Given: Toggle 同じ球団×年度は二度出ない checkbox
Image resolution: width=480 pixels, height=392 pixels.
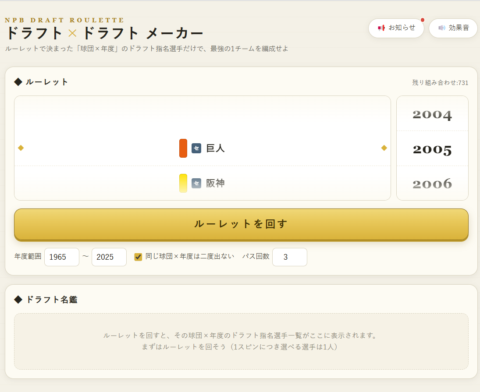Looking at the screenshot, I should click(138, 257).
